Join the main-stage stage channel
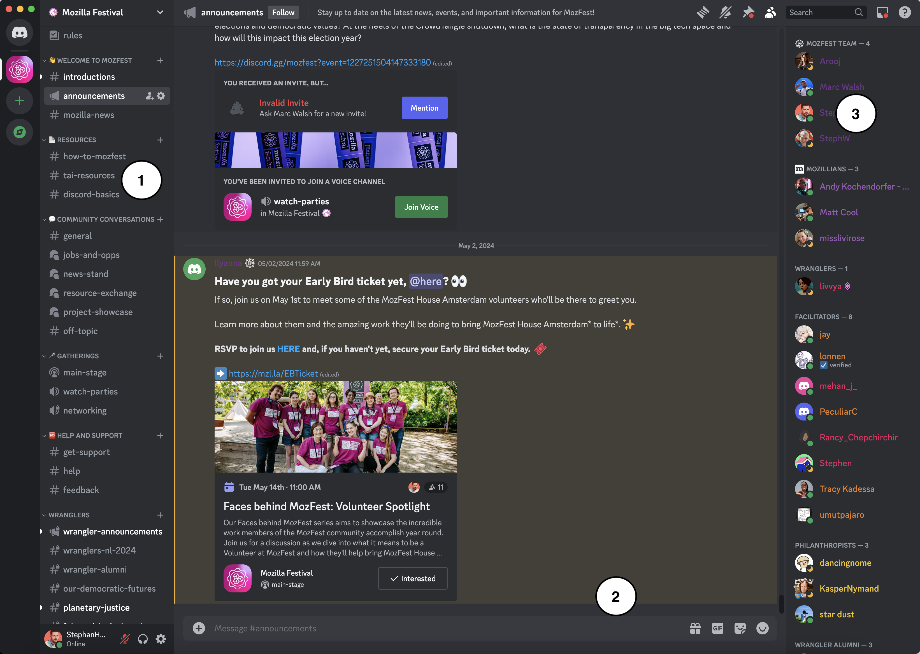 pos(107,373)
